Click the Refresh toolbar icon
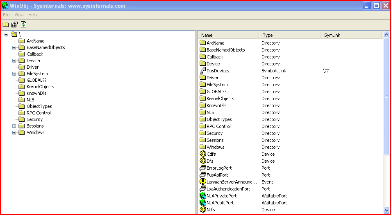Viewport: 391px width, 215px height. point(23,24)
